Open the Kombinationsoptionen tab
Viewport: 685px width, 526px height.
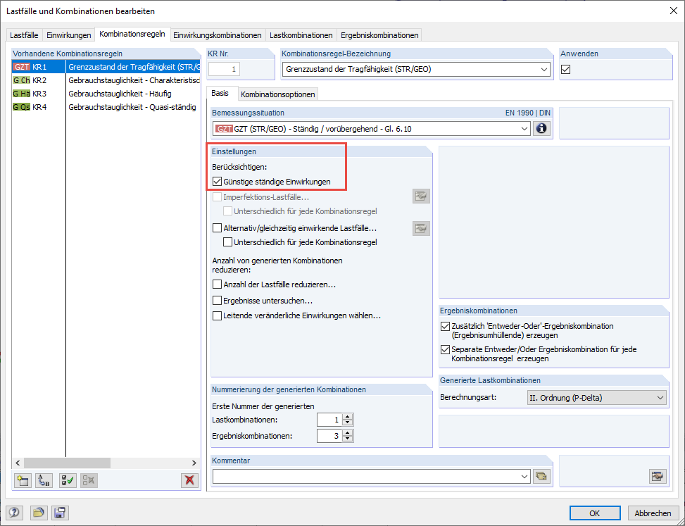276,92
